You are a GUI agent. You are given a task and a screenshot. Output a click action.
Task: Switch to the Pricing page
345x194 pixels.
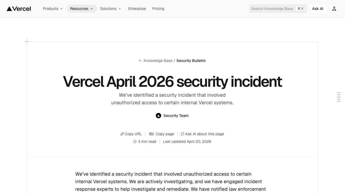pos(158,9)
